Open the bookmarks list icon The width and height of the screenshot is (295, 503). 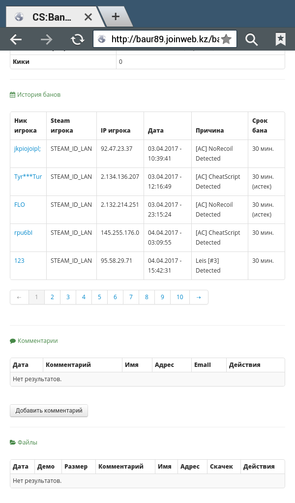(x=281, y=39)
